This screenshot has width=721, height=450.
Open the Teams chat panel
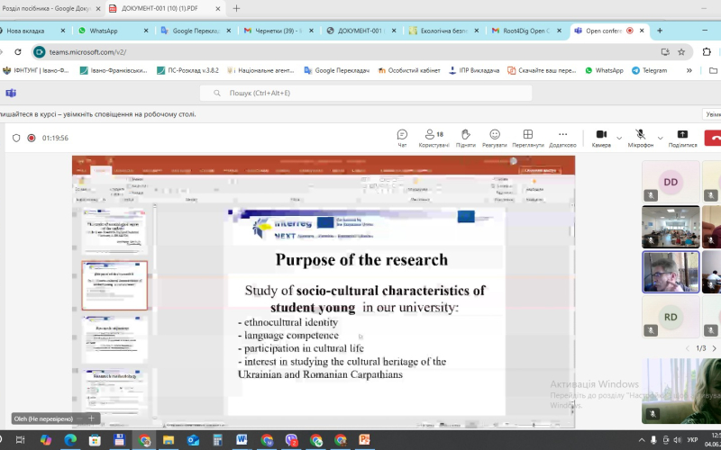click(x=402, y=139)
